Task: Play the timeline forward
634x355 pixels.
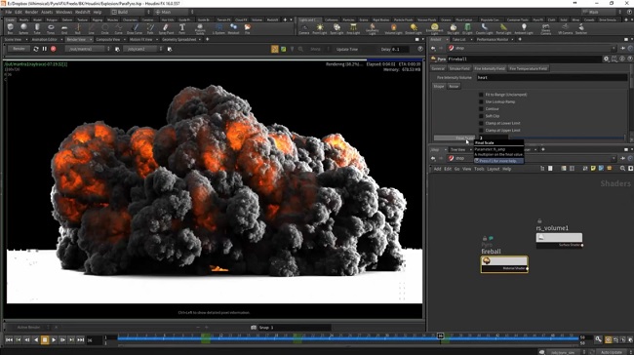Action: [54, 340]
